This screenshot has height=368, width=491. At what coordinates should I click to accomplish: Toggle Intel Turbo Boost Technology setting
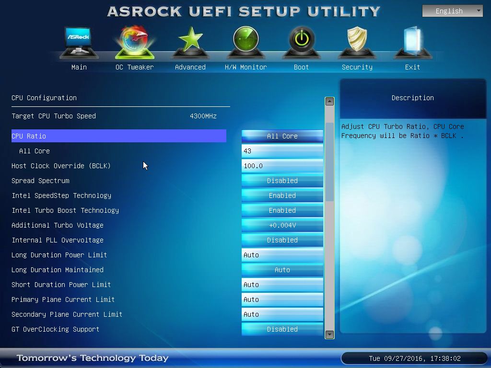[282, 210]
